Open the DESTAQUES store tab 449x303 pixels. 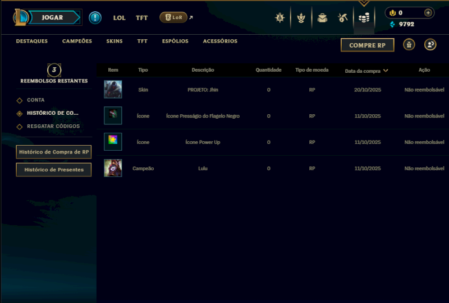click(32, 41)
